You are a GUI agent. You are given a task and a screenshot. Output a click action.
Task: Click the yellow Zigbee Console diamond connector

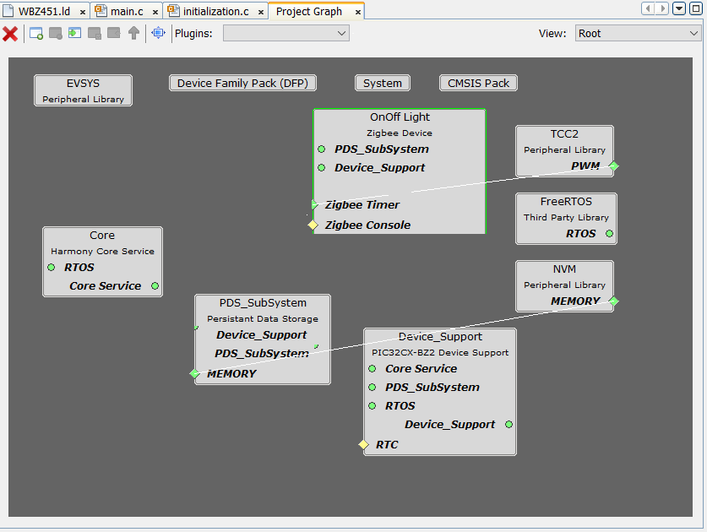(x=313, y=225)
